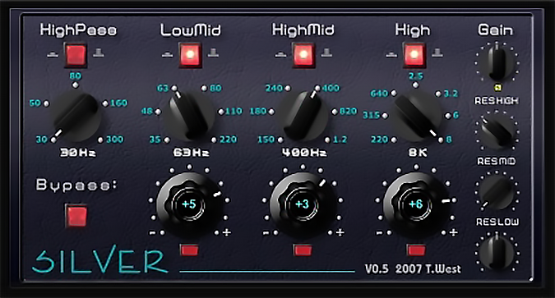Click the minus sign at HighMid gain knob
Image resolution: width=555 pixels, height=298 pixels.
(x=266, y=233)
